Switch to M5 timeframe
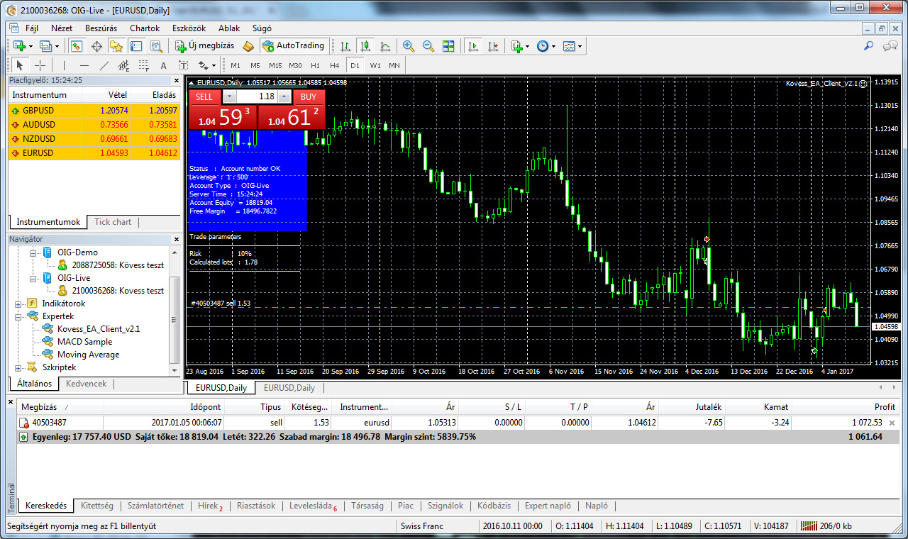 click(255, 65)
